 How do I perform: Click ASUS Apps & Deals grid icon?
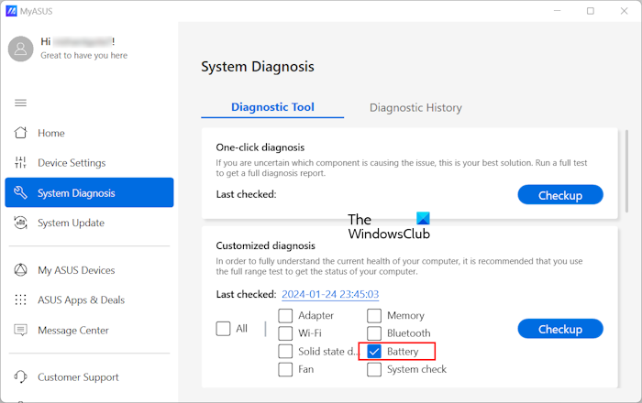coord(20,300)
